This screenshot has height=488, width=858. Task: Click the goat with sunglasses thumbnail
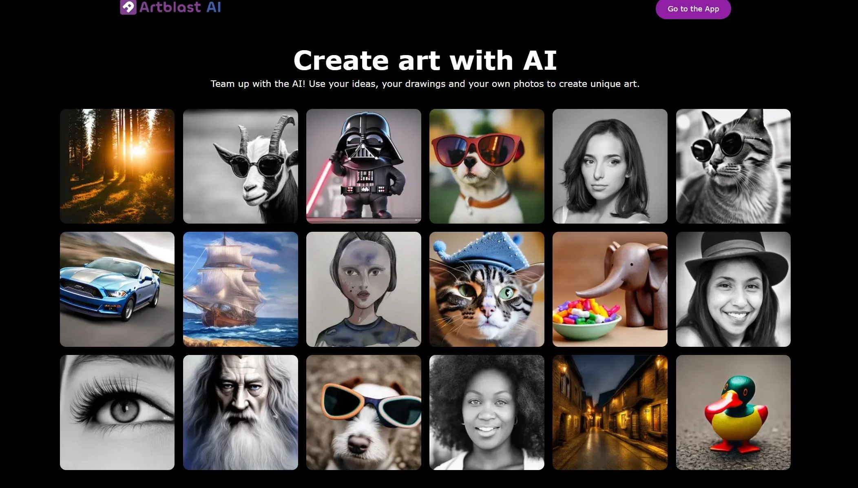pos(241,166)
